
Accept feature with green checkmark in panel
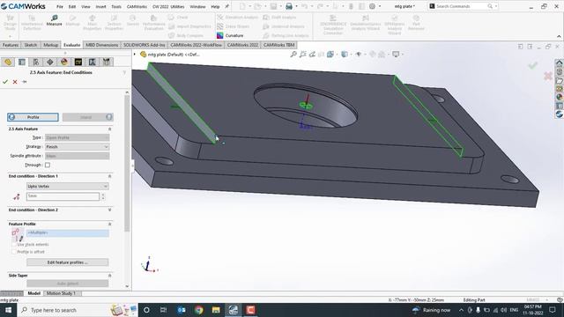pyautogui.click(x=5, y=82)
